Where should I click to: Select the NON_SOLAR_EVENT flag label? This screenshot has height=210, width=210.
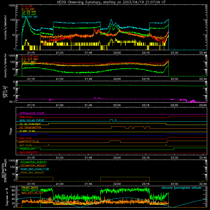32,120
